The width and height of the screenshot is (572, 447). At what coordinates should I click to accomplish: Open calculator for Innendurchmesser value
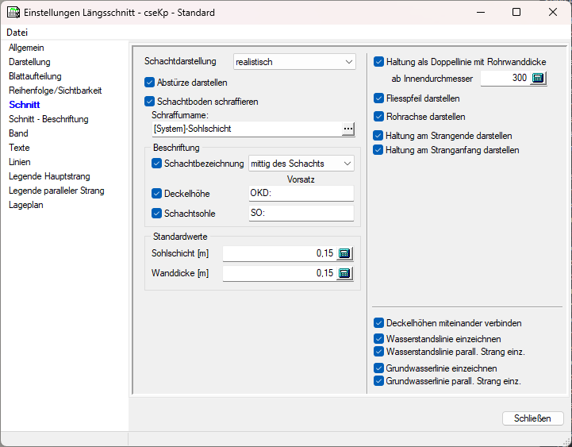coord(539,79)
